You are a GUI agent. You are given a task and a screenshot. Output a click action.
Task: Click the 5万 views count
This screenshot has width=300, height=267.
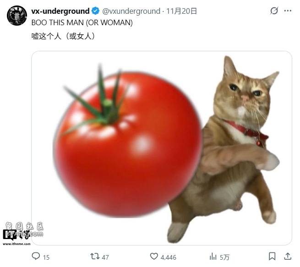[224, 257]
